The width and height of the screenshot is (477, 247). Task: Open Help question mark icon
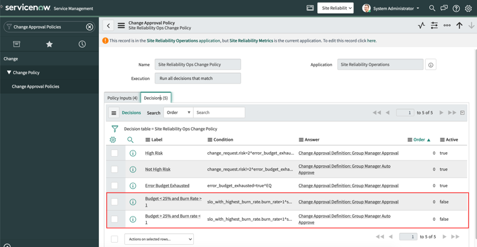(x=456, y=8)
